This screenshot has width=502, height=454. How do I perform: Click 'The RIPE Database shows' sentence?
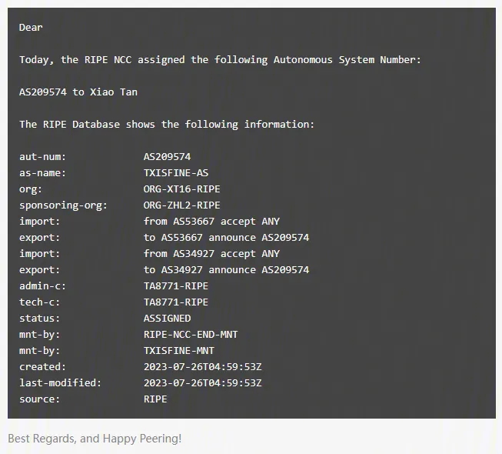166,125
